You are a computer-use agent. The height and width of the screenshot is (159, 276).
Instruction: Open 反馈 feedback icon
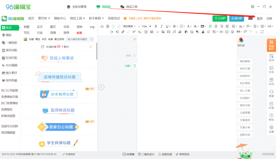(271, 106)
